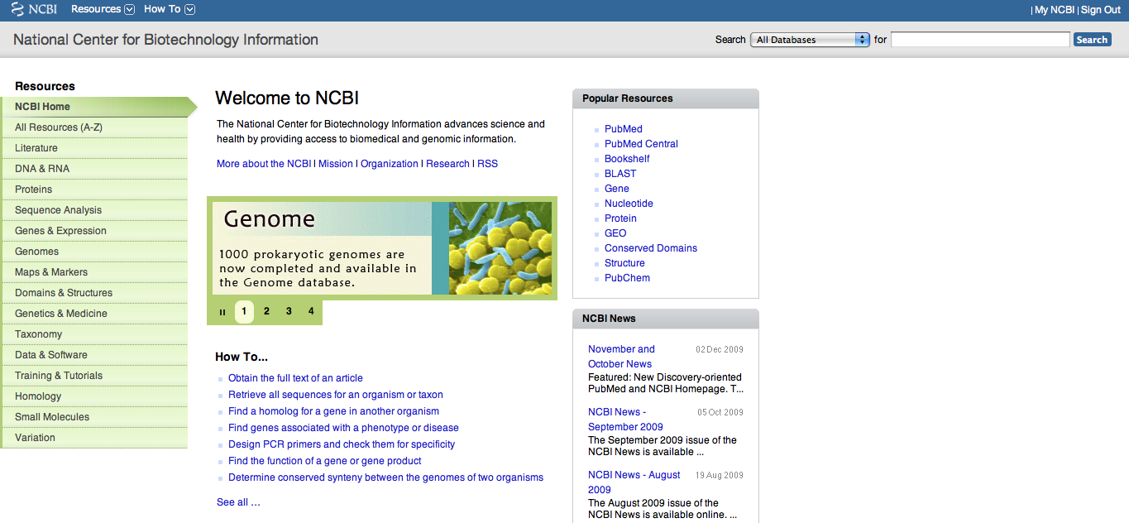Open Gene in Popular Resources
This screenshot has width=1129, height=523.
coord(617,189)
